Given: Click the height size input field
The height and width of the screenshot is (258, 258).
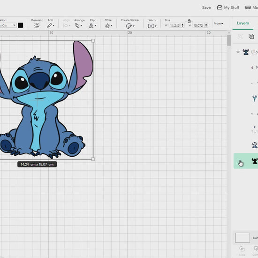Looking at the screenshot, I should pyautogui.click(x=198, y=25).
